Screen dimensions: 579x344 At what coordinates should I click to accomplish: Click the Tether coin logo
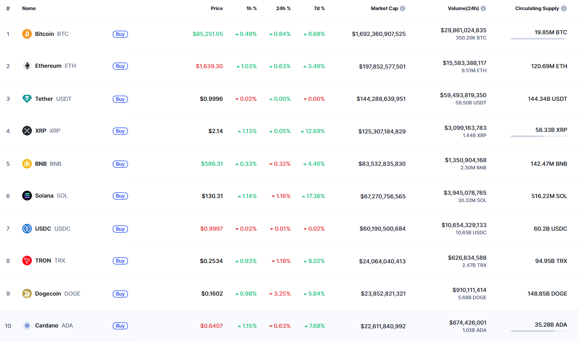click(27, 99)
